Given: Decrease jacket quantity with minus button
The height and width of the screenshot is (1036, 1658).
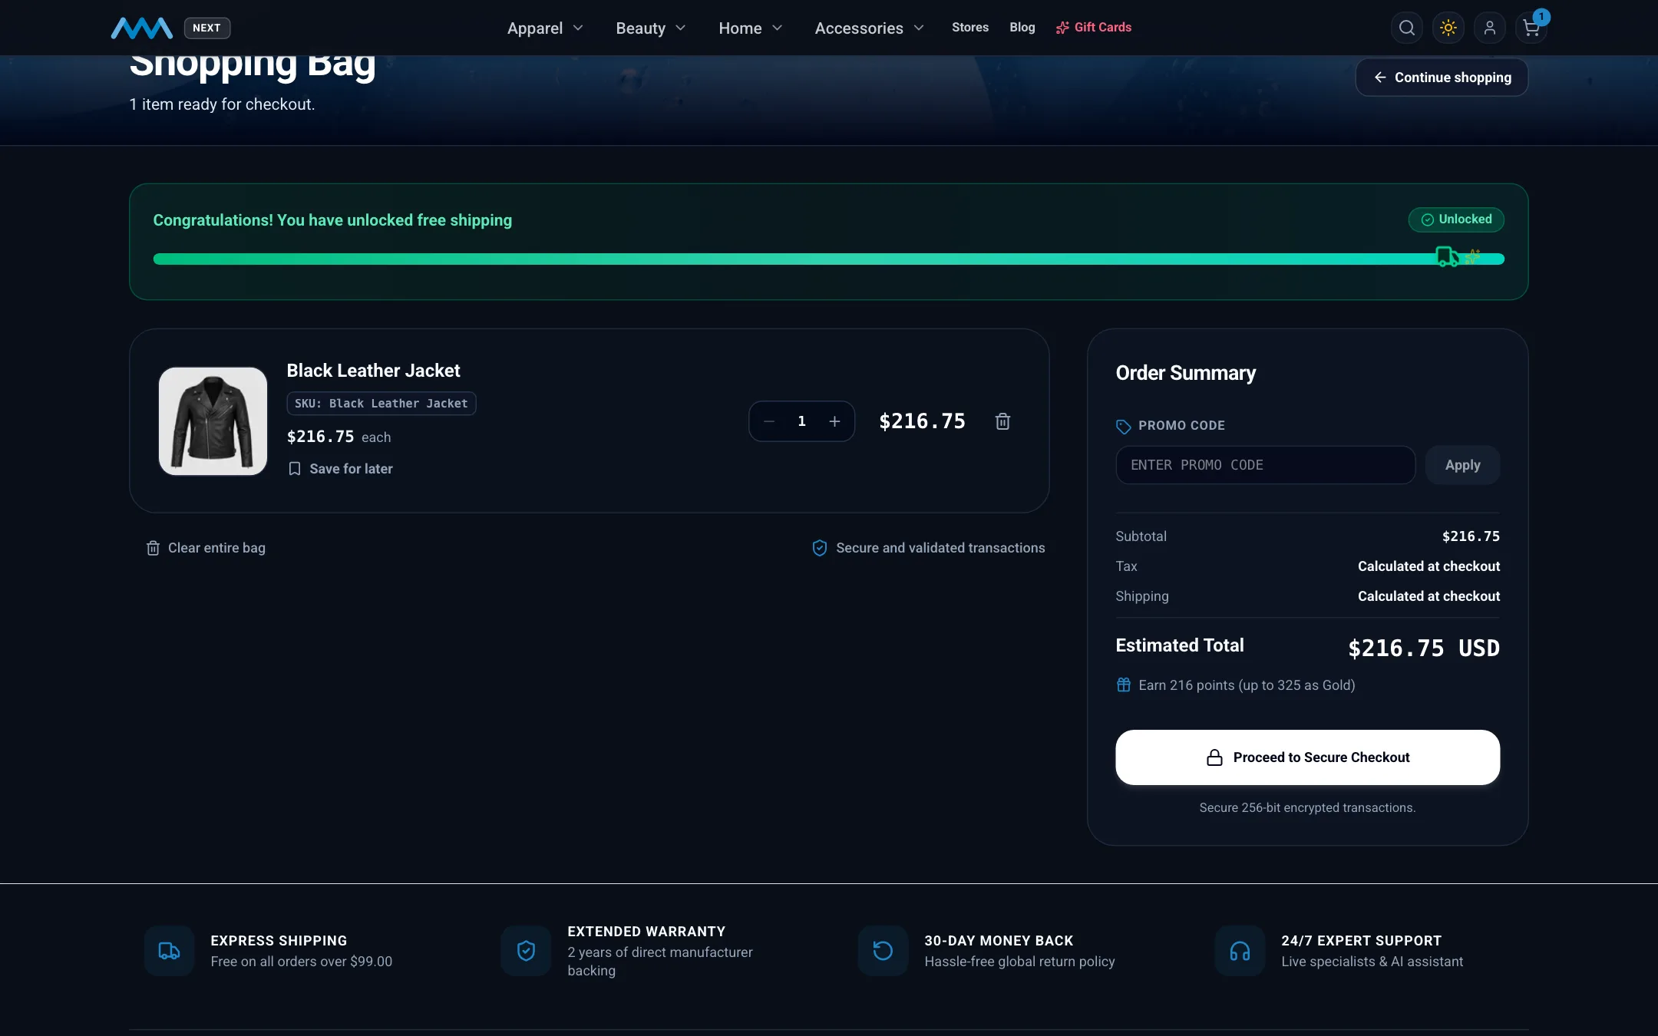Looking at the screenshot, I should (x=769, y=421).
